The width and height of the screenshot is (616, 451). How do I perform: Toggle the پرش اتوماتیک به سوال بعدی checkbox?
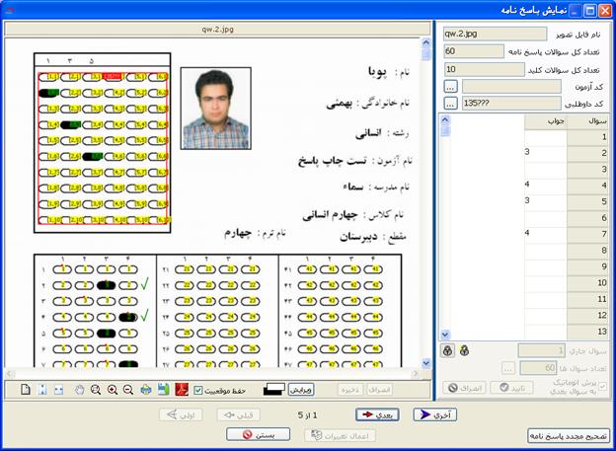coord(602,386)
